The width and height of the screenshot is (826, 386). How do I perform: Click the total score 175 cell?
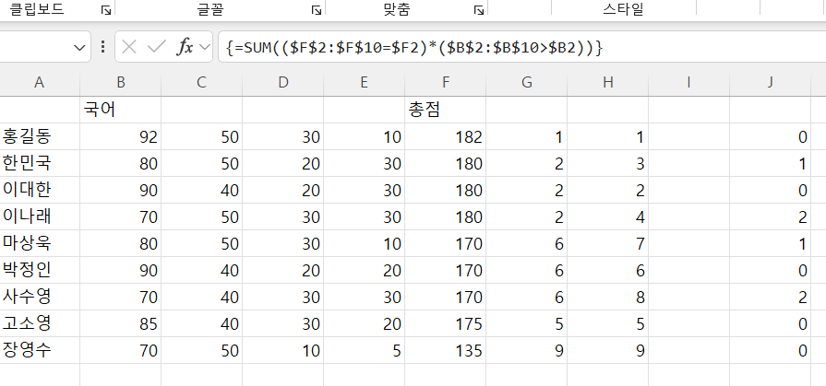point(445,323)
